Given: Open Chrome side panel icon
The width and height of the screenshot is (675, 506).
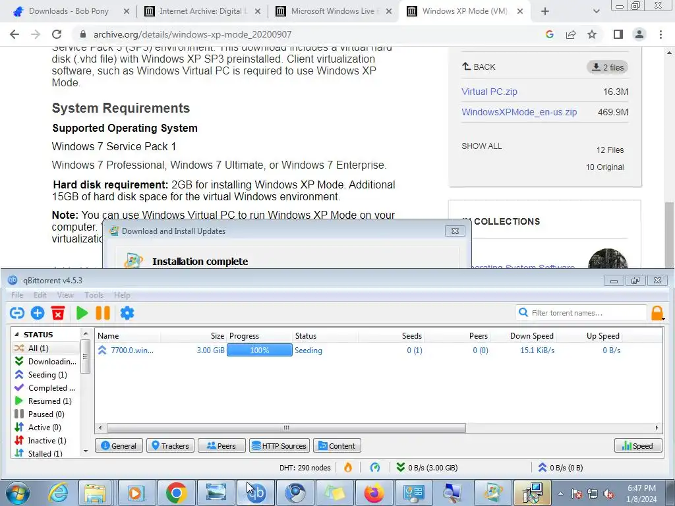Looking at the screenshot, I should point(618,34).
